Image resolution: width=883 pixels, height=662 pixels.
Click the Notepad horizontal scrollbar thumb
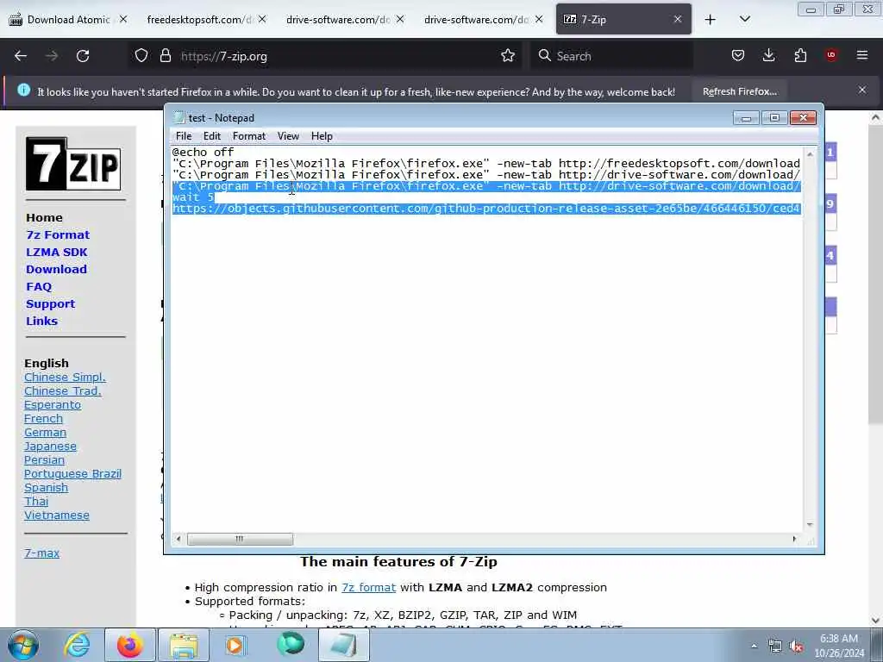coord(240,540)
